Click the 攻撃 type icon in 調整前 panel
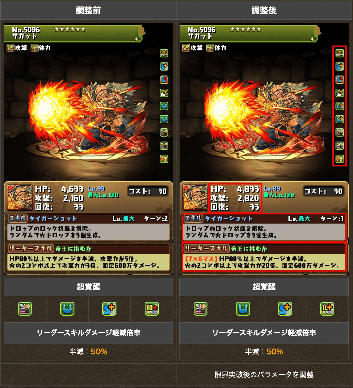Screen dimensions: 353x388 [x=10, y=48]
